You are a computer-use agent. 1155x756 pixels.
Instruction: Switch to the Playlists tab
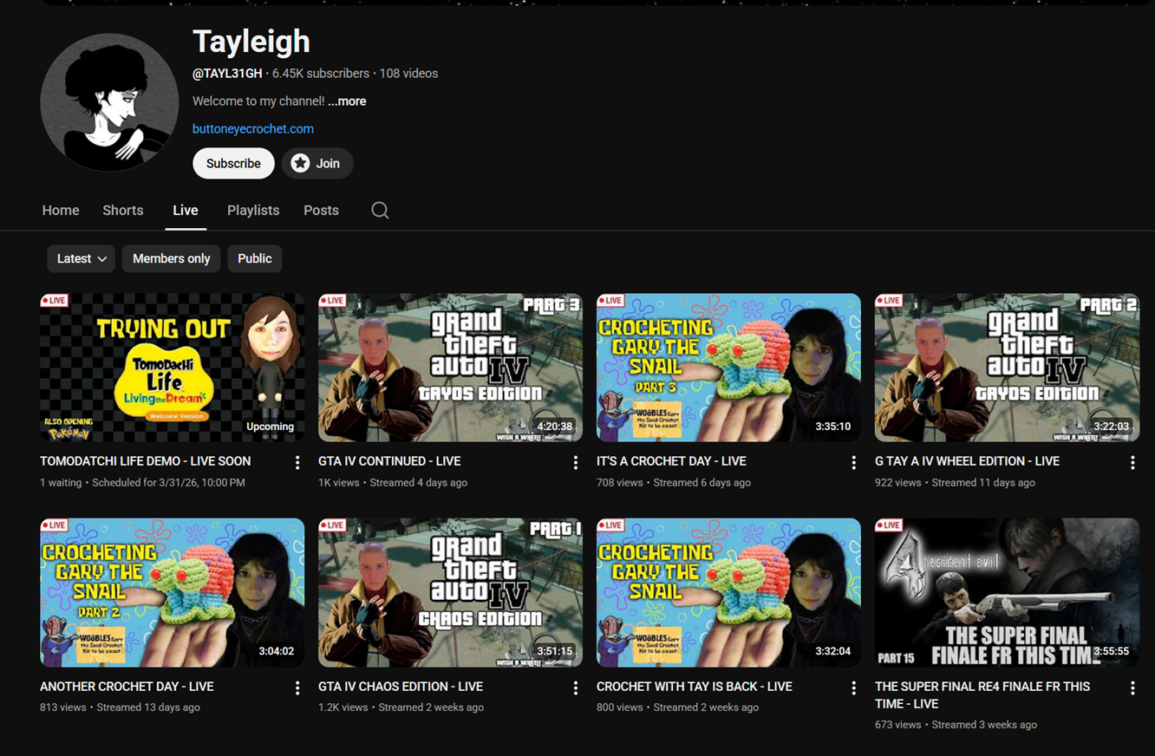(253, 211)
